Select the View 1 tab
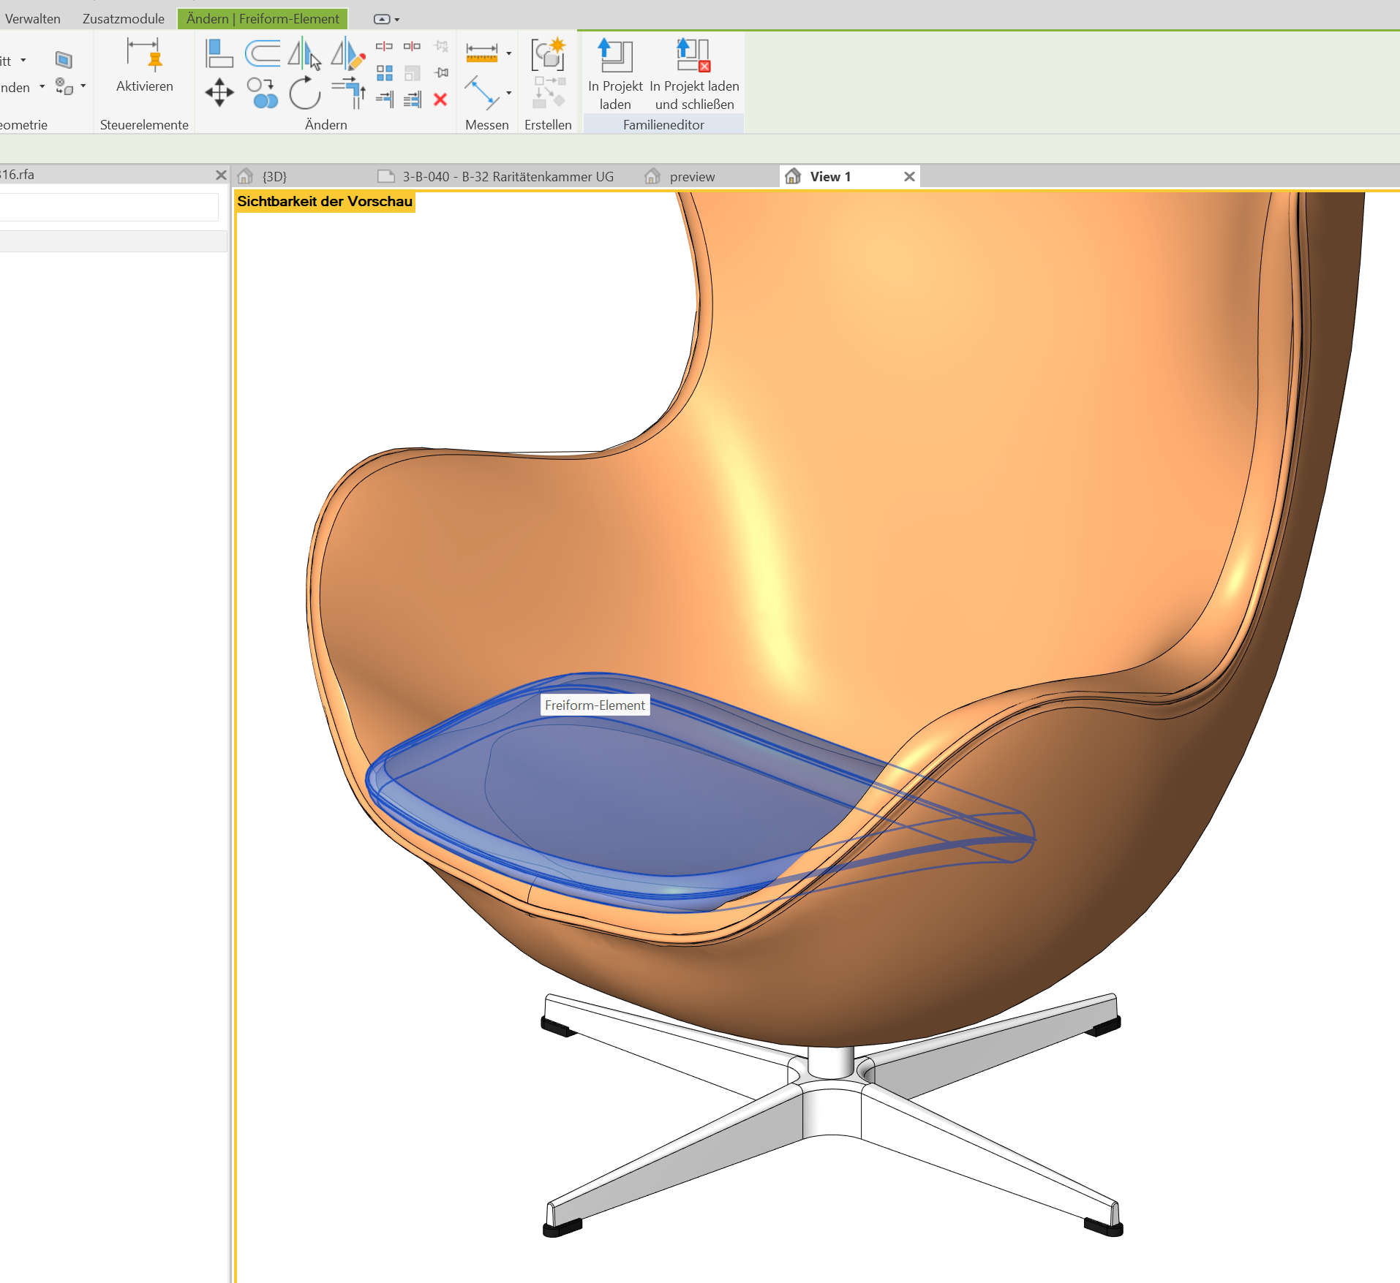1400x1283 pixels. 830,176
